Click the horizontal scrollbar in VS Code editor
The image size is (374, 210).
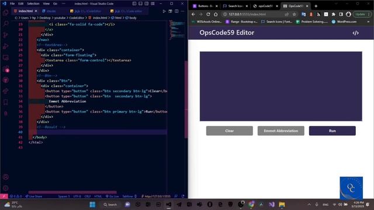pyautogui.click(x=72, y=192)
